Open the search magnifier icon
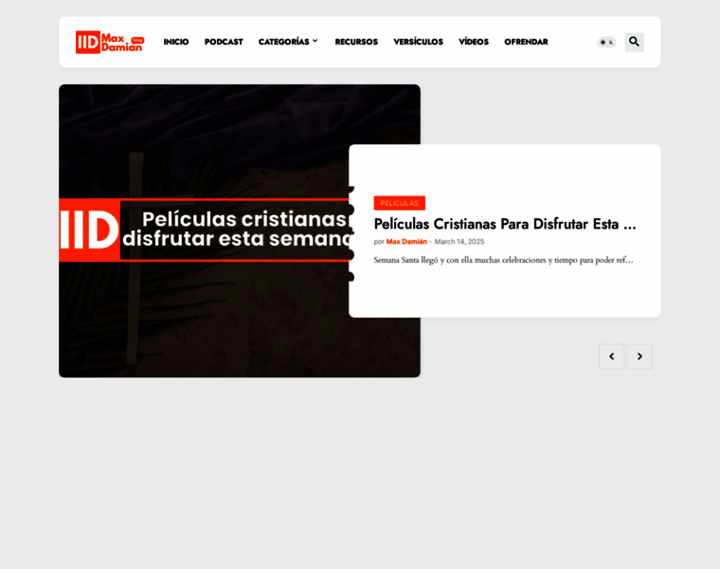Viewport: 720px width, 569px height. [x=634, y=42]
